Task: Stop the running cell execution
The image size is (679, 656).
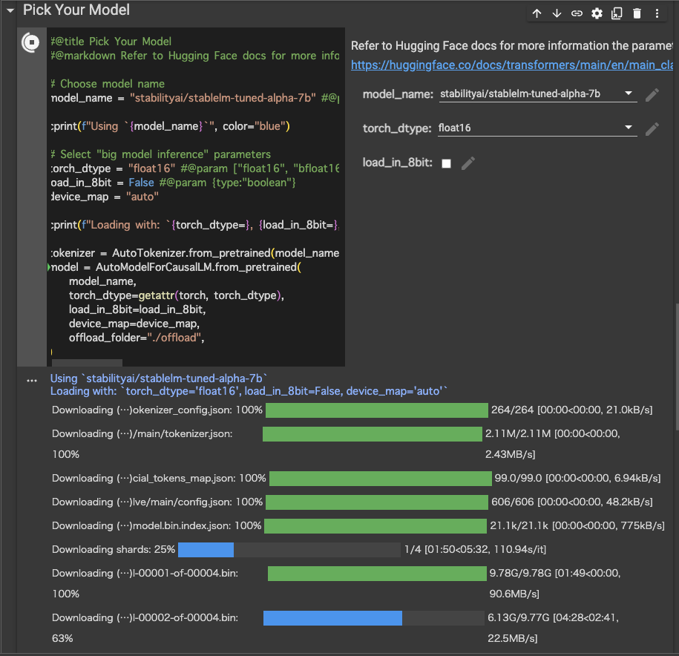Action: 30,42
